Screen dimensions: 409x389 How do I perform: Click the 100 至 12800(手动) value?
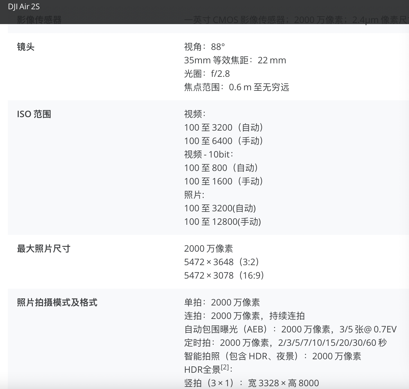tap(223, 222)
